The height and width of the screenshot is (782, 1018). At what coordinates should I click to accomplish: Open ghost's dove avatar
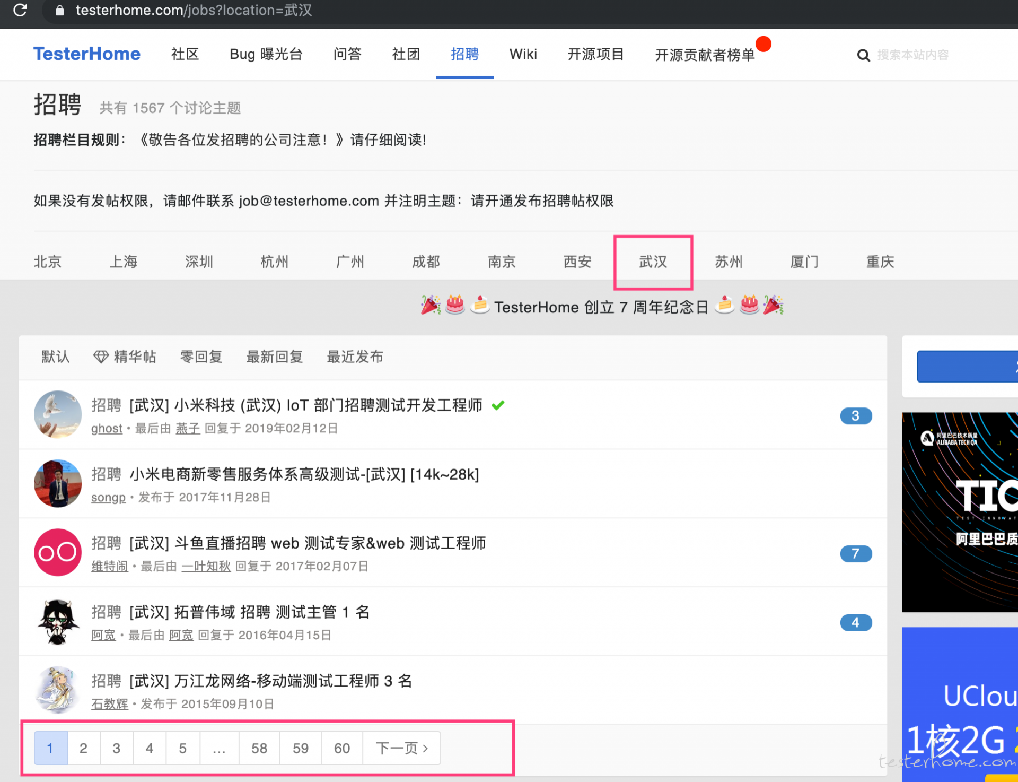(x=58, y=414)
